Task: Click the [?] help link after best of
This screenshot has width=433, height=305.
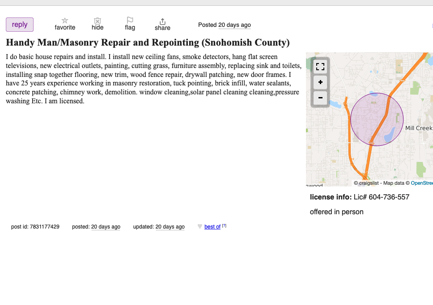Action: [224, 226]
